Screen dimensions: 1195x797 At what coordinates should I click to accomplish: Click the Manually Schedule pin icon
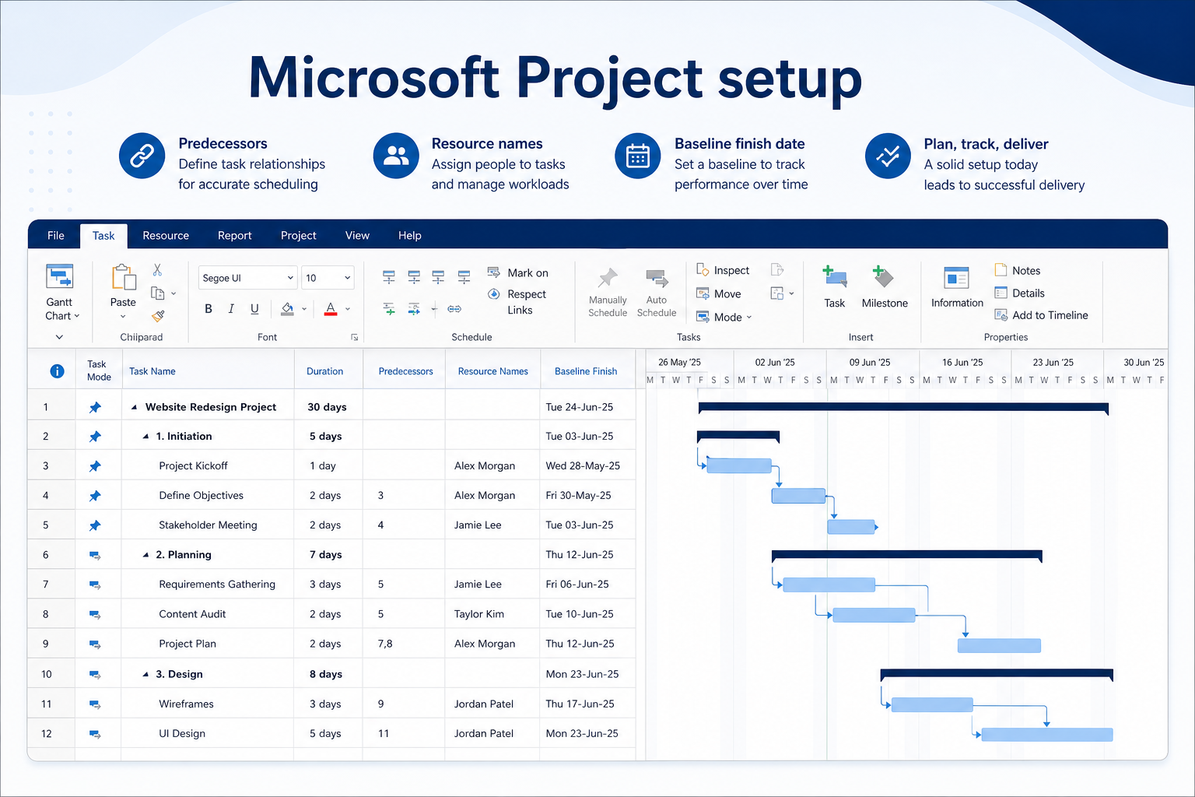click(608, 278)
